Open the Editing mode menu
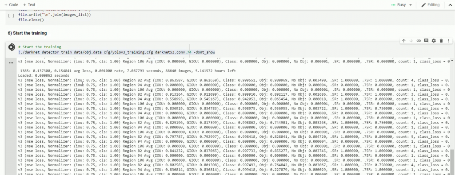 pyautogui.click(x=431, y=5)
